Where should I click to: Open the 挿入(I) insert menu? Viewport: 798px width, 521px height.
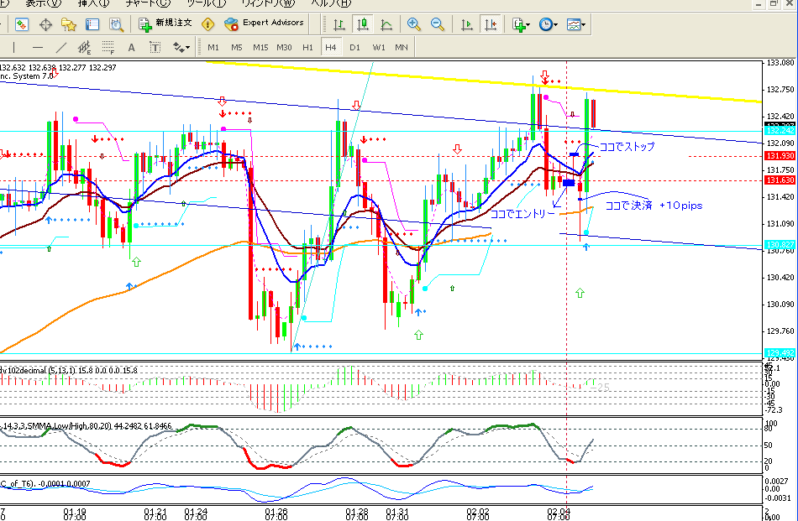[x=93, y=3]
